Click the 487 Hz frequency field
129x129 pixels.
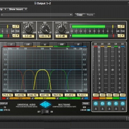click(x=45, y=95)
